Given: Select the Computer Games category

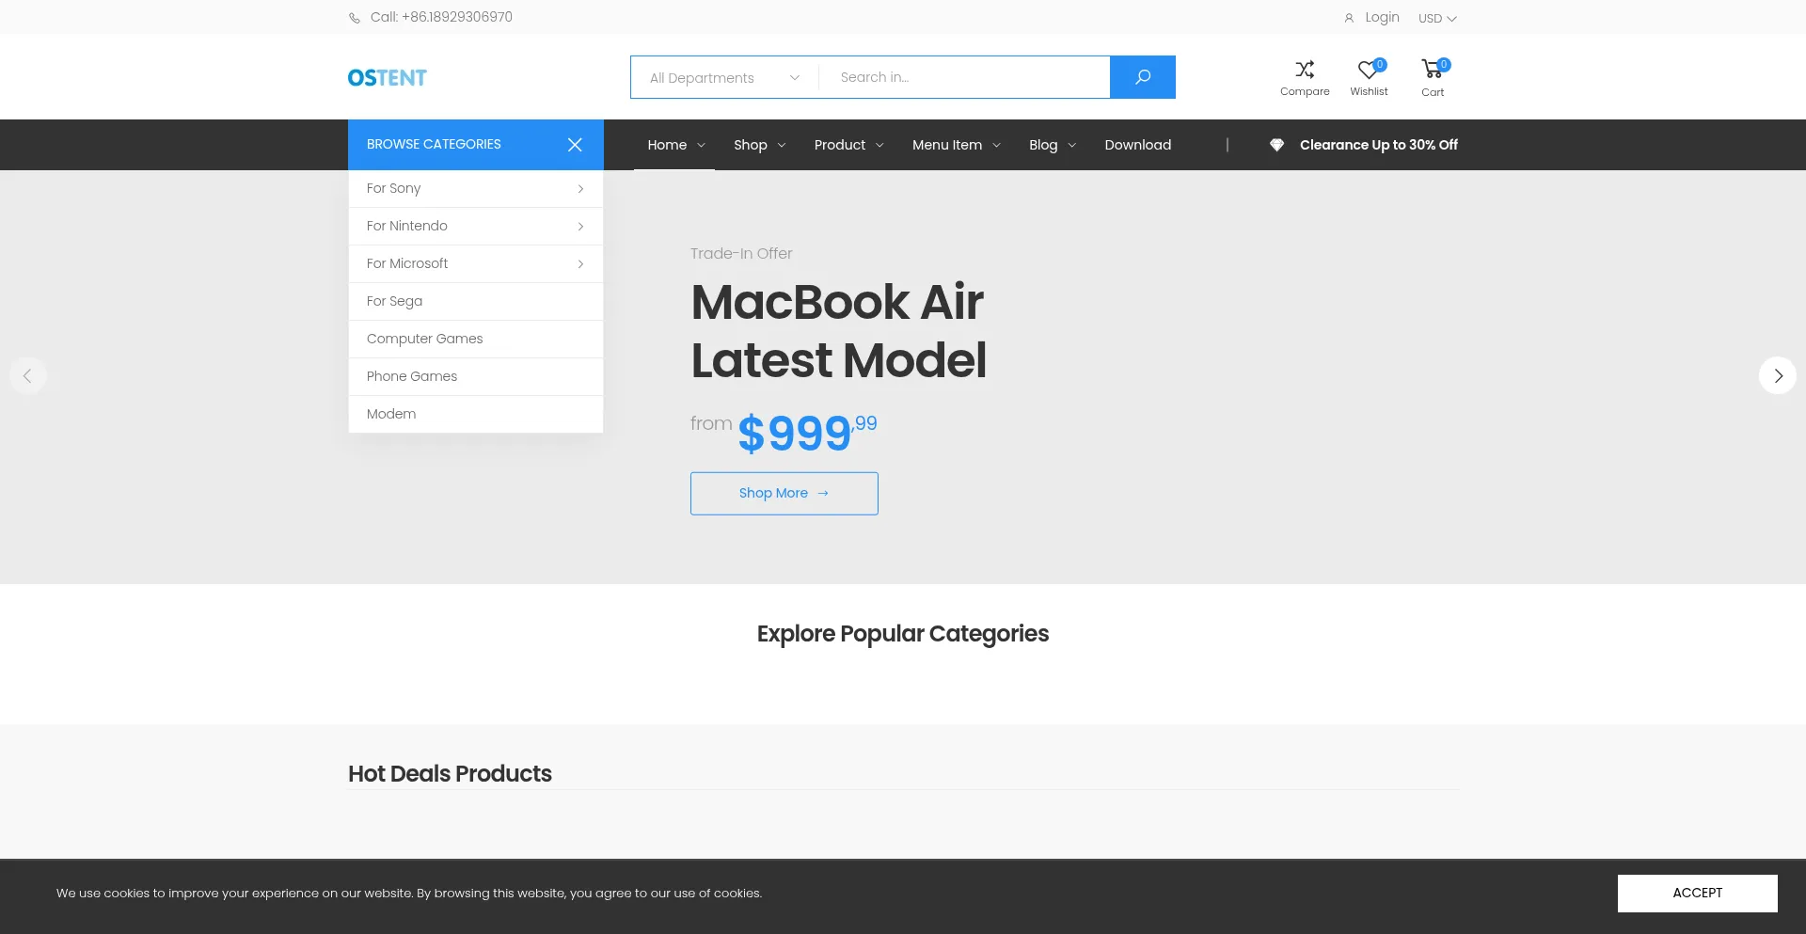Looking at the screenshot, I should [x=425, y=339].
